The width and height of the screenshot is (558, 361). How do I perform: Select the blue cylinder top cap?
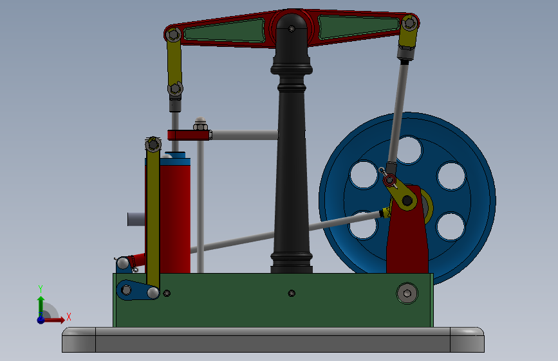(x=174, y=162)
